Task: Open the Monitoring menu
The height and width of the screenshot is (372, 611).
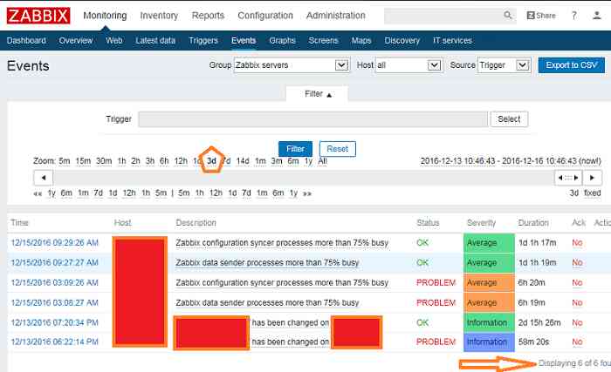Action: coord(105,16)
